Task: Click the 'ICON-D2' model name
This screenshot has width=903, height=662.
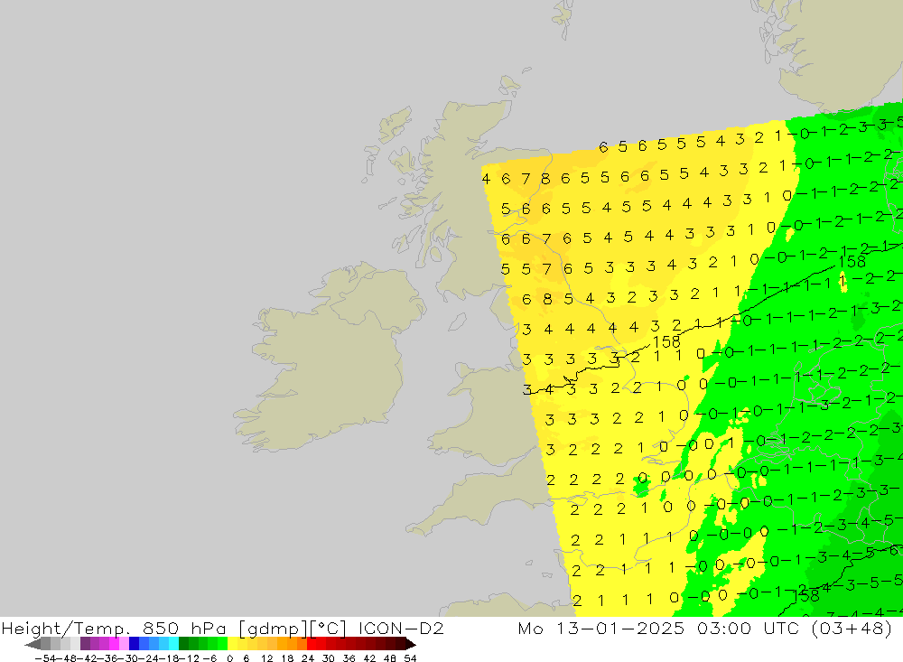Action: 401,628
